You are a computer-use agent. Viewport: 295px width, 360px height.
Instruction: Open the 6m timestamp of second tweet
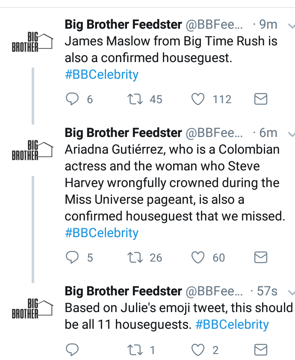268,133
